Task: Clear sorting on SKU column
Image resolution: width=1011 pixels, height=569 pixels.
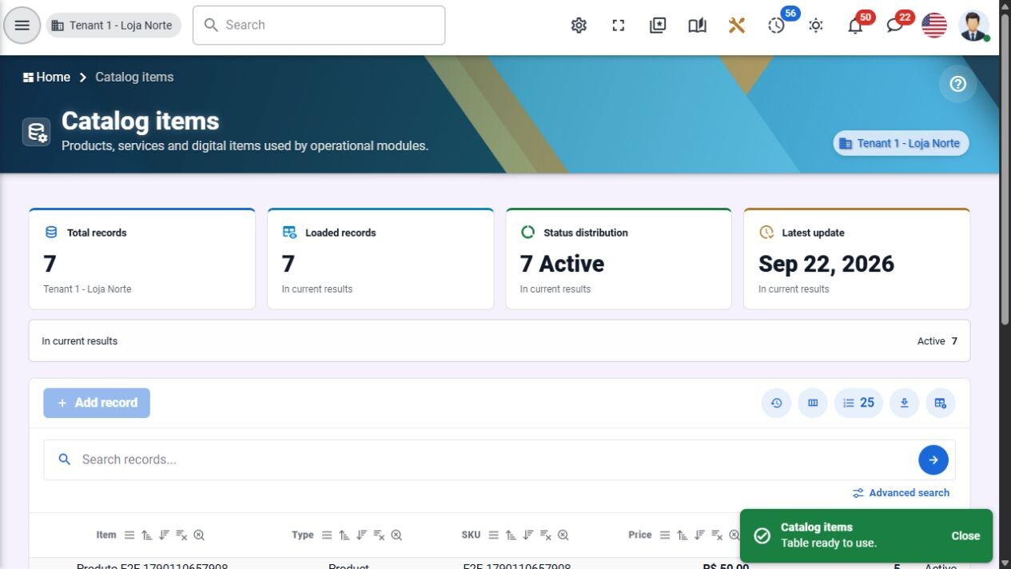Action: click(x=546, y=535)
